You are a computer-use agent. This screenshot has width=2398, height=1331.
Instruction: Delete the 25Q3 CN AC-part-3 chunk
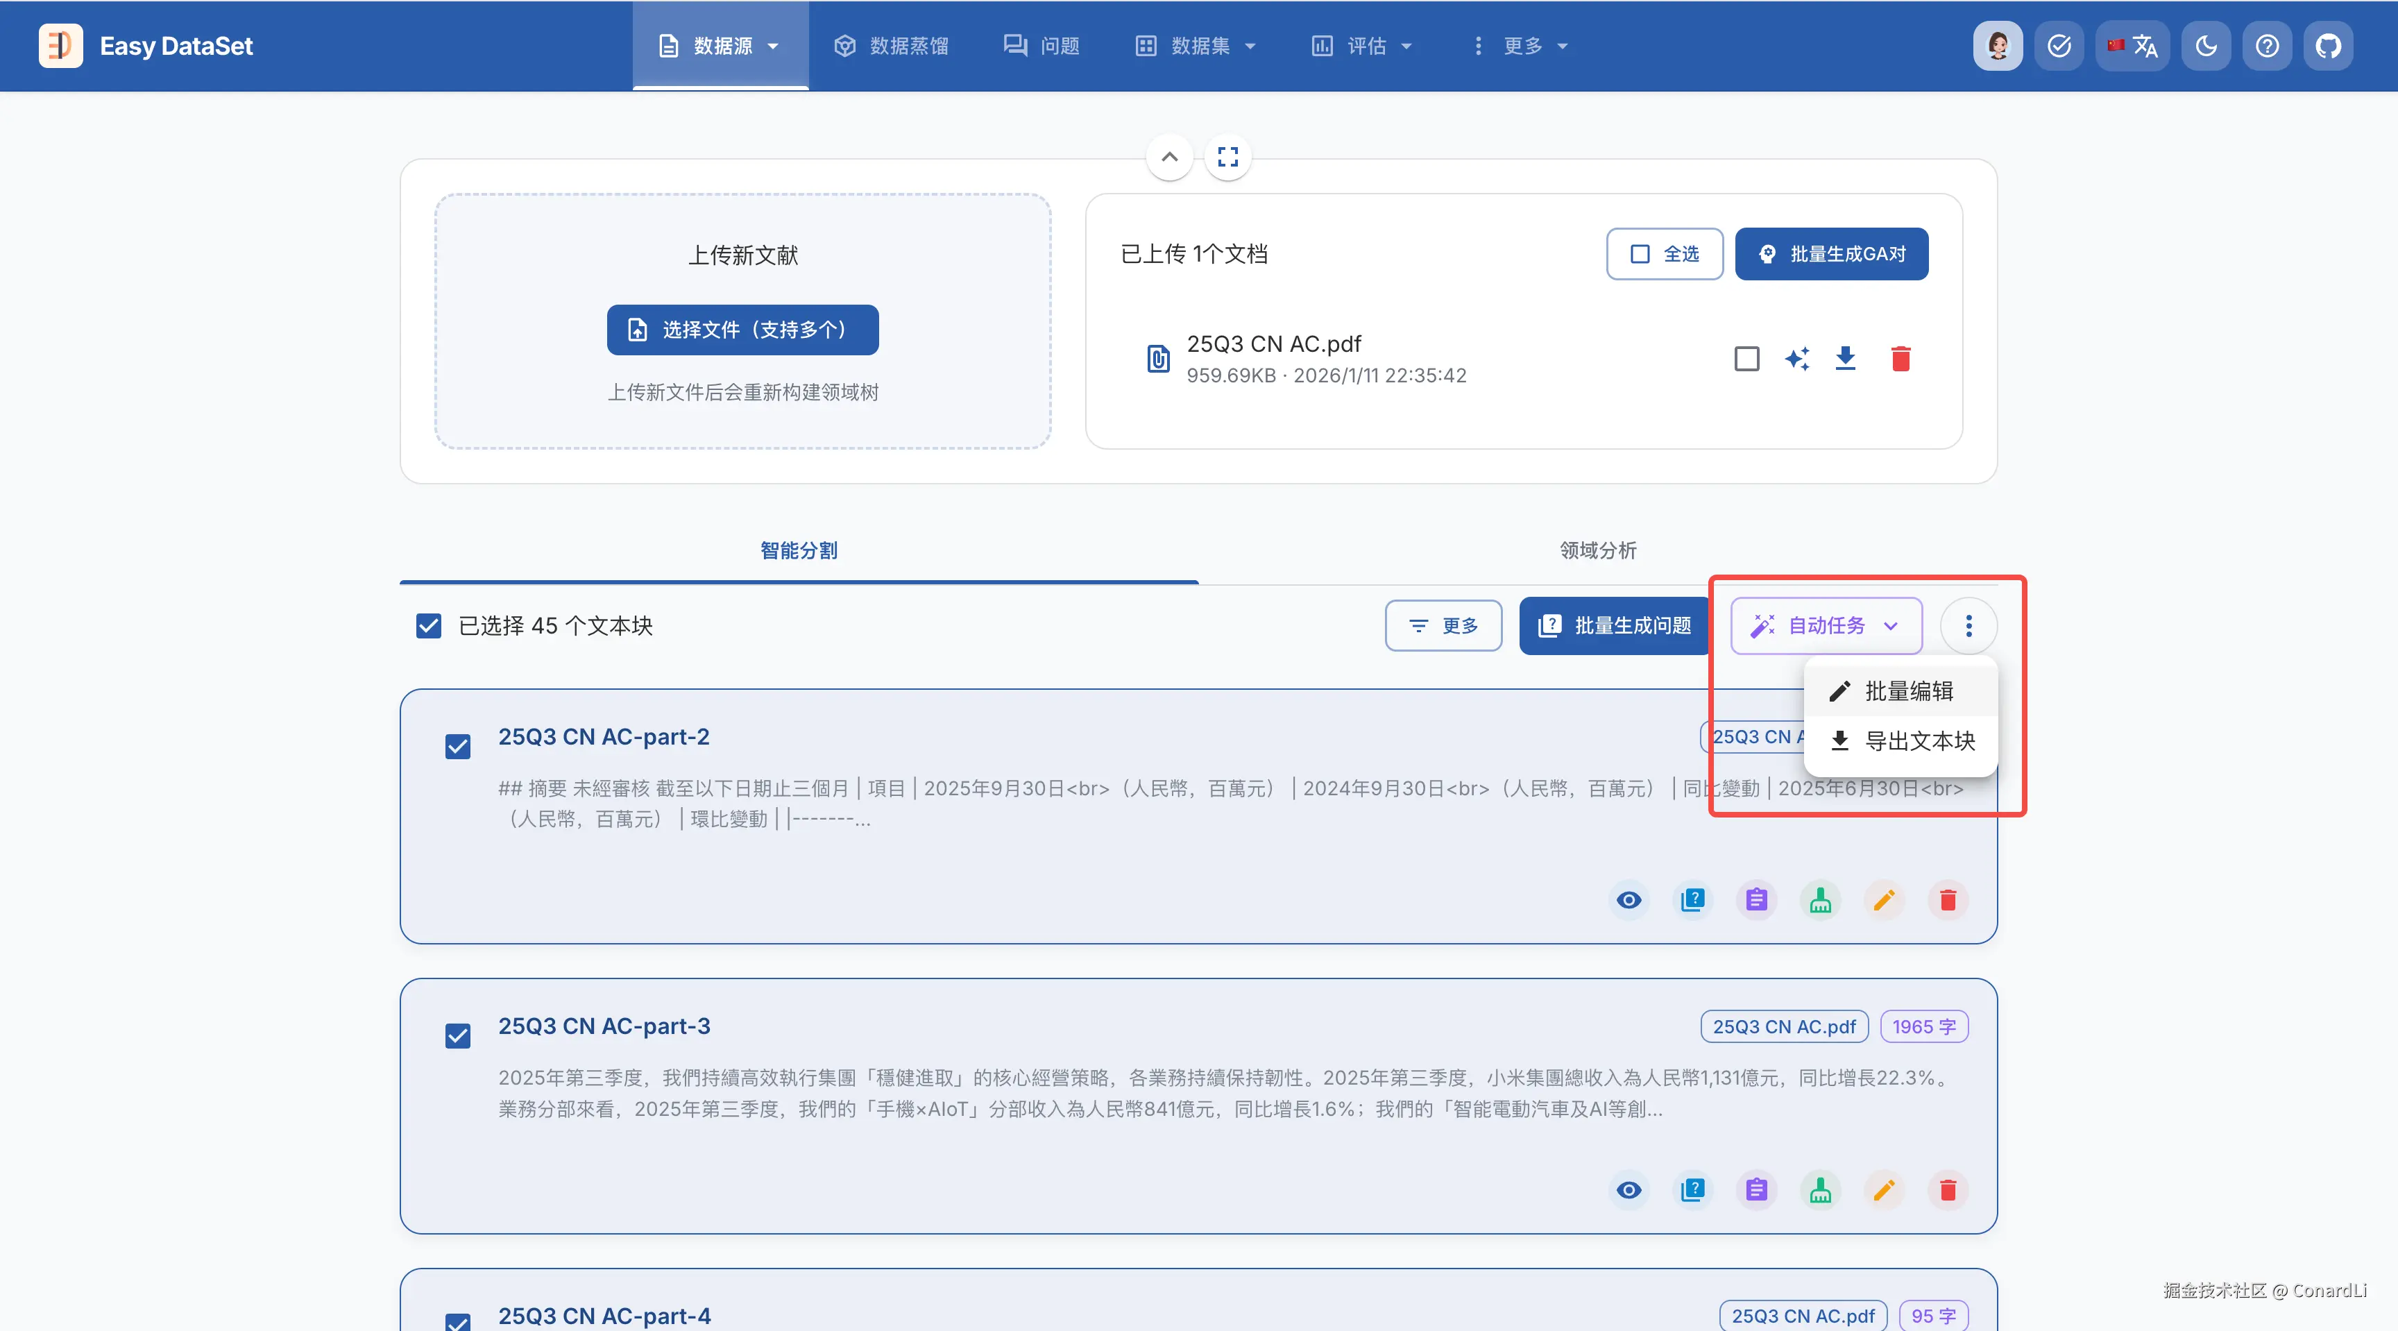coord(1948,1189)
